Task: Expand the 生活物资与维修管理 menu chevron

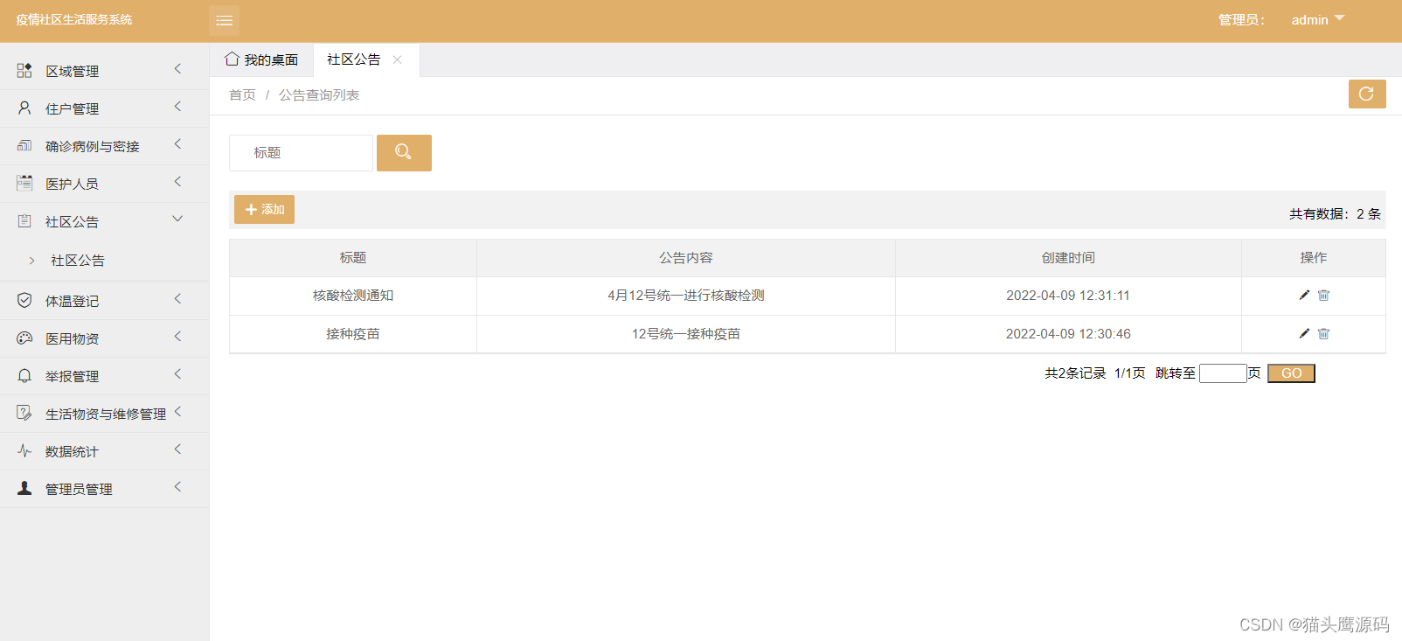Action: (x=177, y=412)
